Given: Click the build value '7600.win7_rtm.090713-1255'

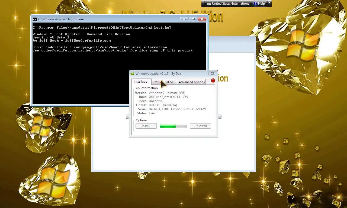Looking at the screenshot, I should click(168, 97).
